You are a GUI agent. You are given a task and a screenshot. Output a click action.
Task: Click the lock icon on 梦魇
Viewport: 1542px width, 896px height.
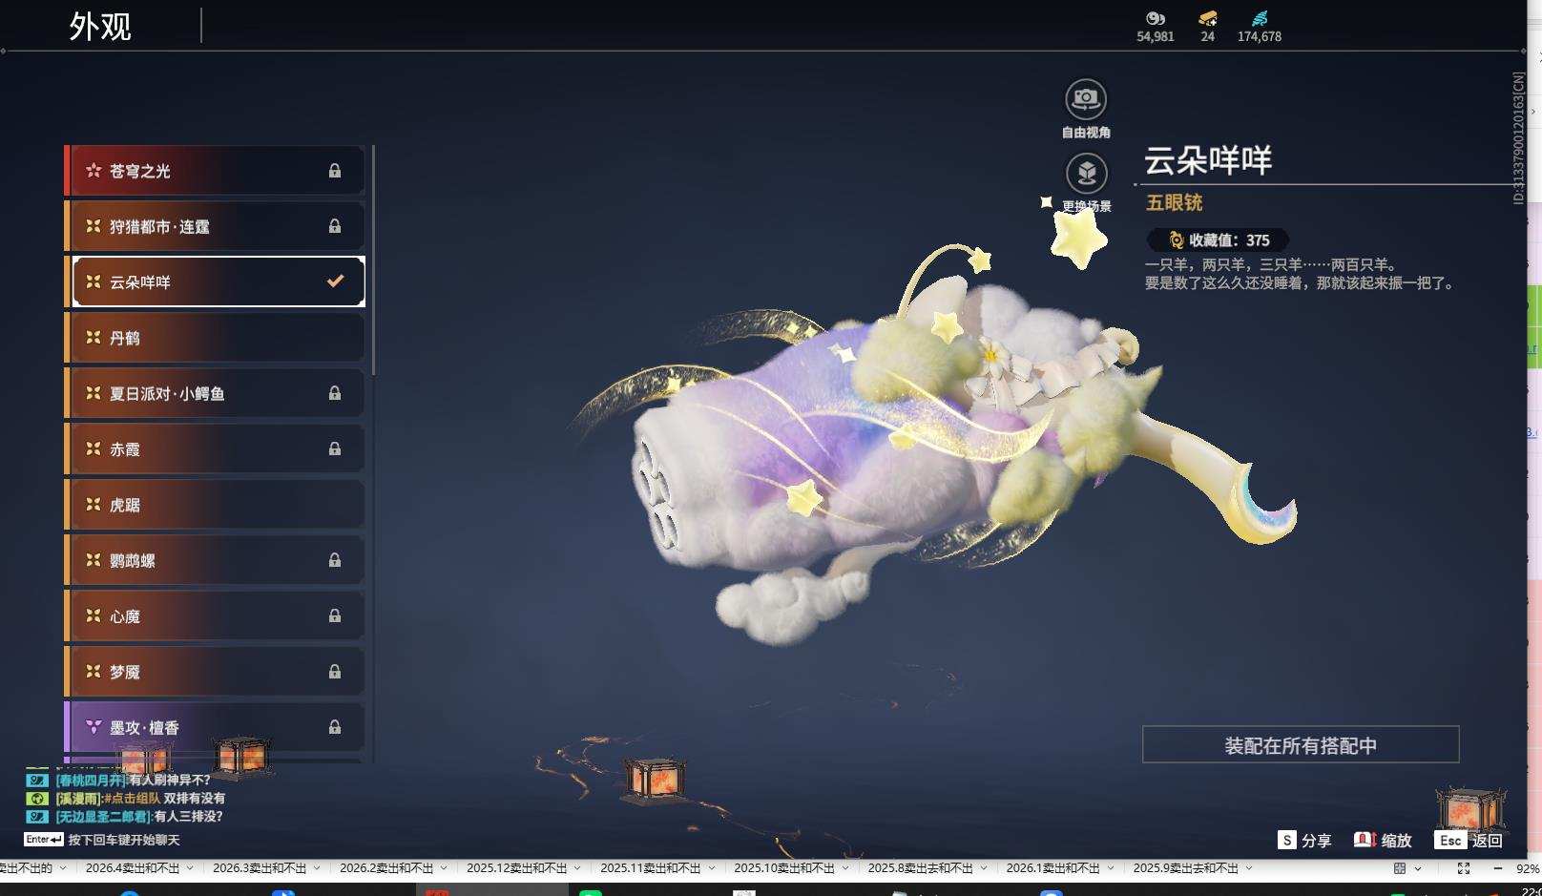(335, 672)
